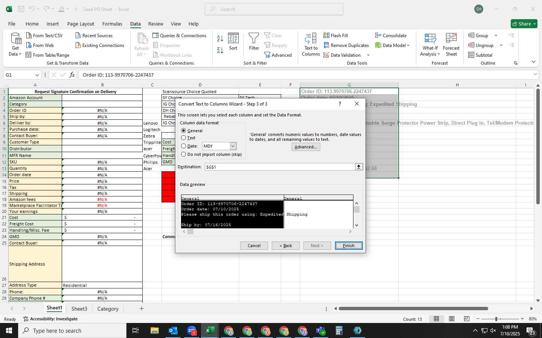Sort Z to A descending

click(220, 50)
